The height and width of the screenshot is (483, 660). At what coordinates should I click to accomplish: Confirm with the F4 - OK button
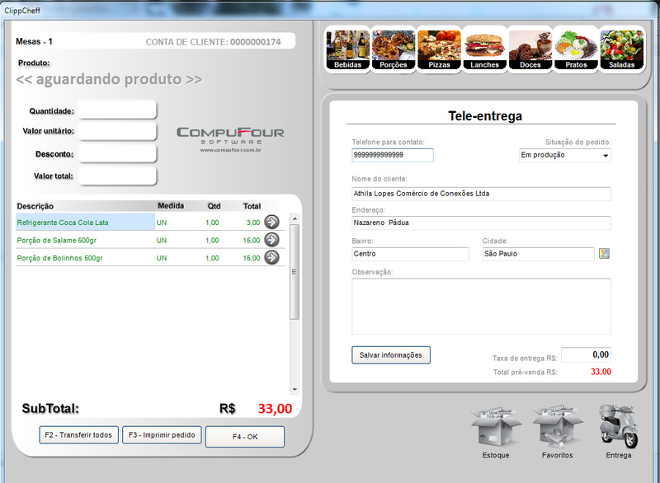coord(245,437)
